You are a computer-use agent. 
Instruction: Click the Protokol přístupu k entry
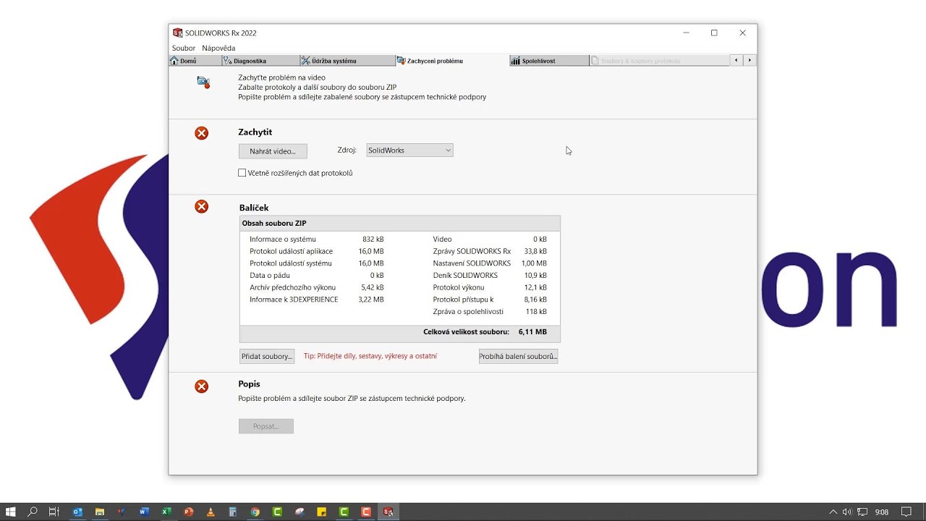click(490, 300)
